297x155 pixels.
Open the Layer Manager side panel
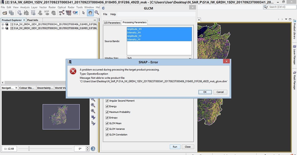click(294, 55)
